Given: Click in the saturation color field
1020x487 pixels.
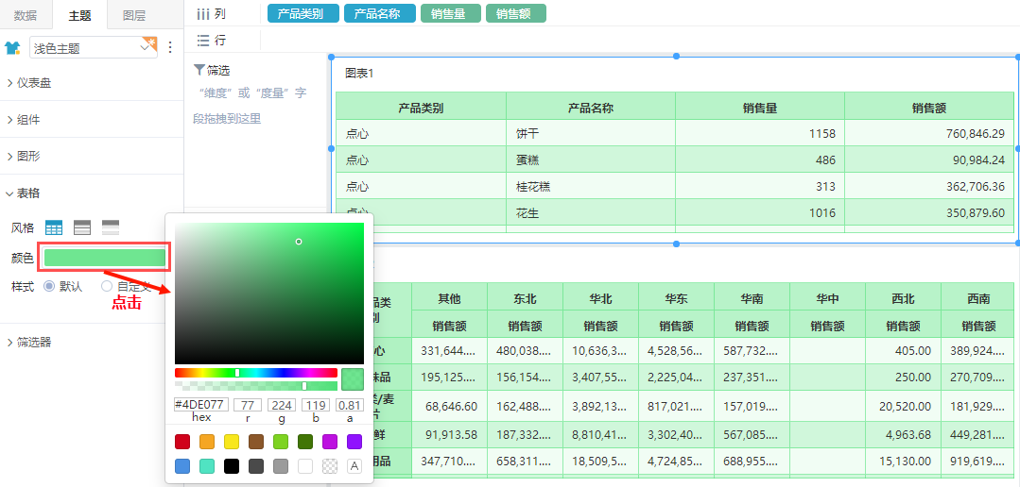Looking at the screenshot, I should click(x=269, y=294).
